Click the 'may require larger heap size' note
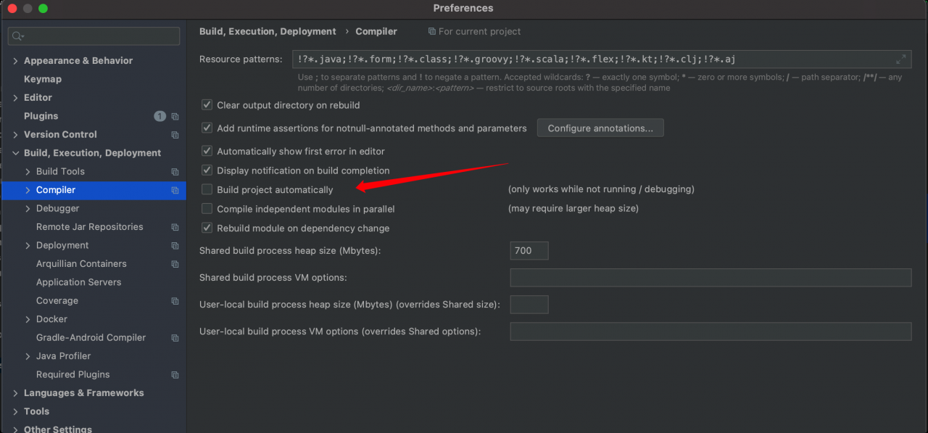 point(573,209)
